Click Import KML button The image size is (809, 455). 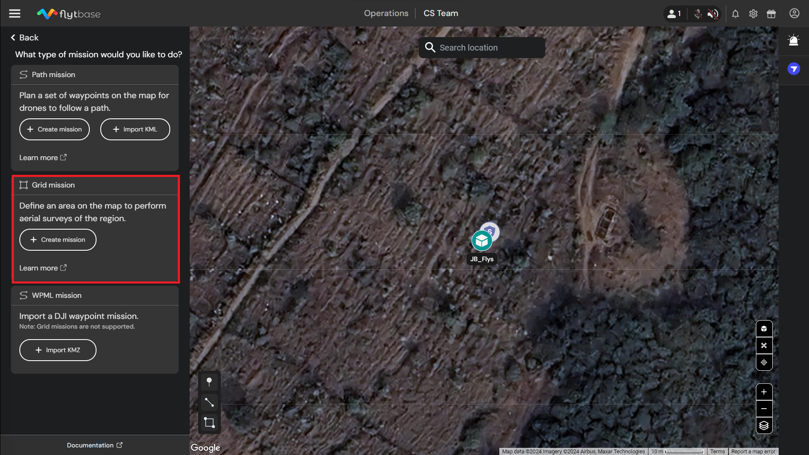[x=135, y=129]
